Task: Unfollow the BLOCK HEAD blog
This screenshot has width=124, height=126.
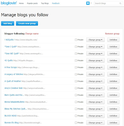Action: coord(113,116)
